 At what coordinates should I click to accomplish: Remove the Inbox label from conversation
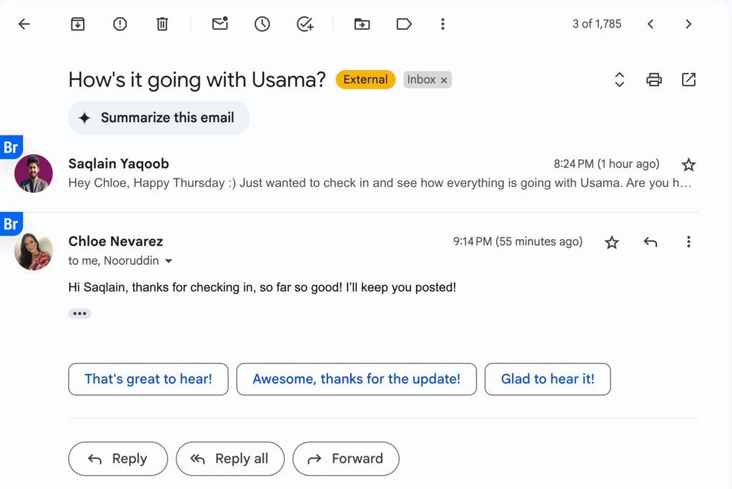(444, 81)
